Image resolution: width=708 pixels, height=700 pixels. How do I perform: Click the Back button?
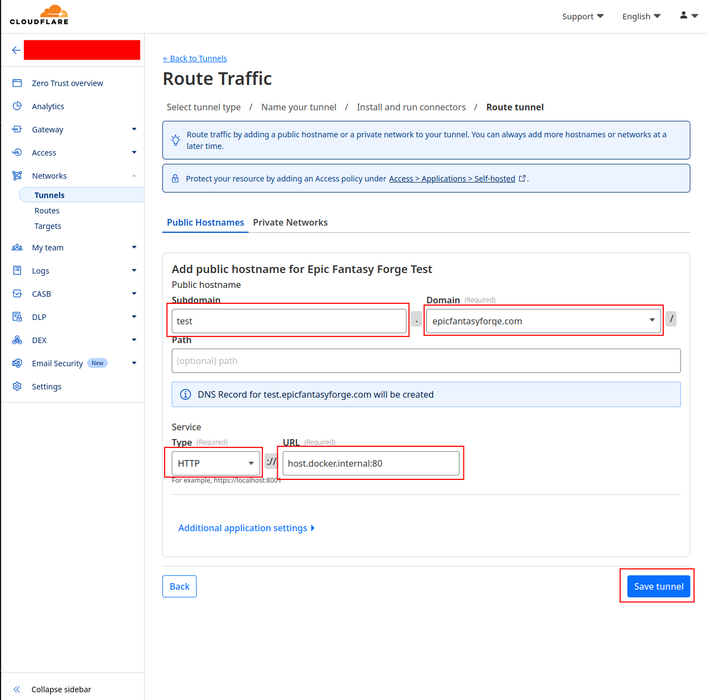pyautogui.click(x=179, y=586)
